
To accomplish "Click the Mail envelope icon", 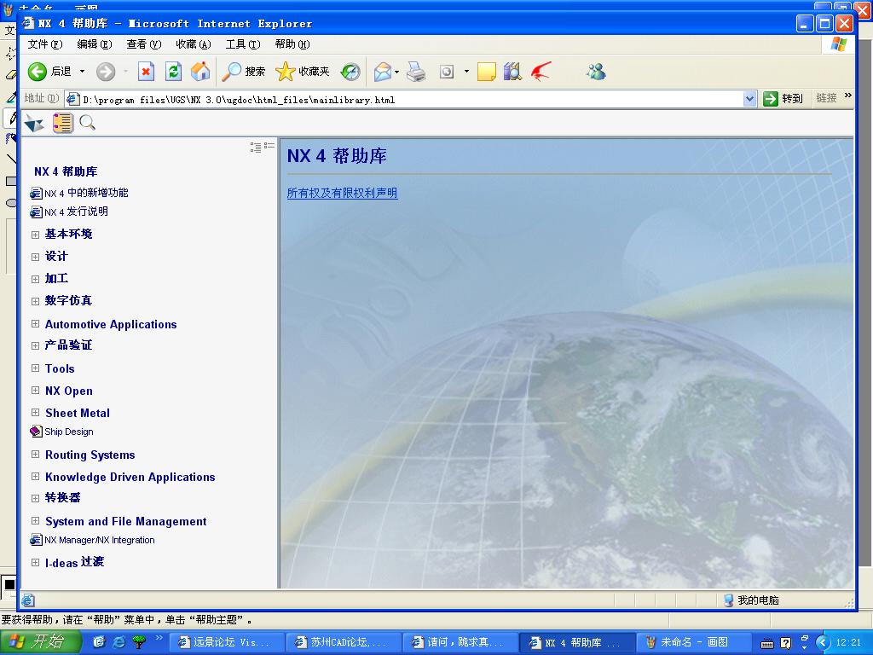I will tap(383, 72).
